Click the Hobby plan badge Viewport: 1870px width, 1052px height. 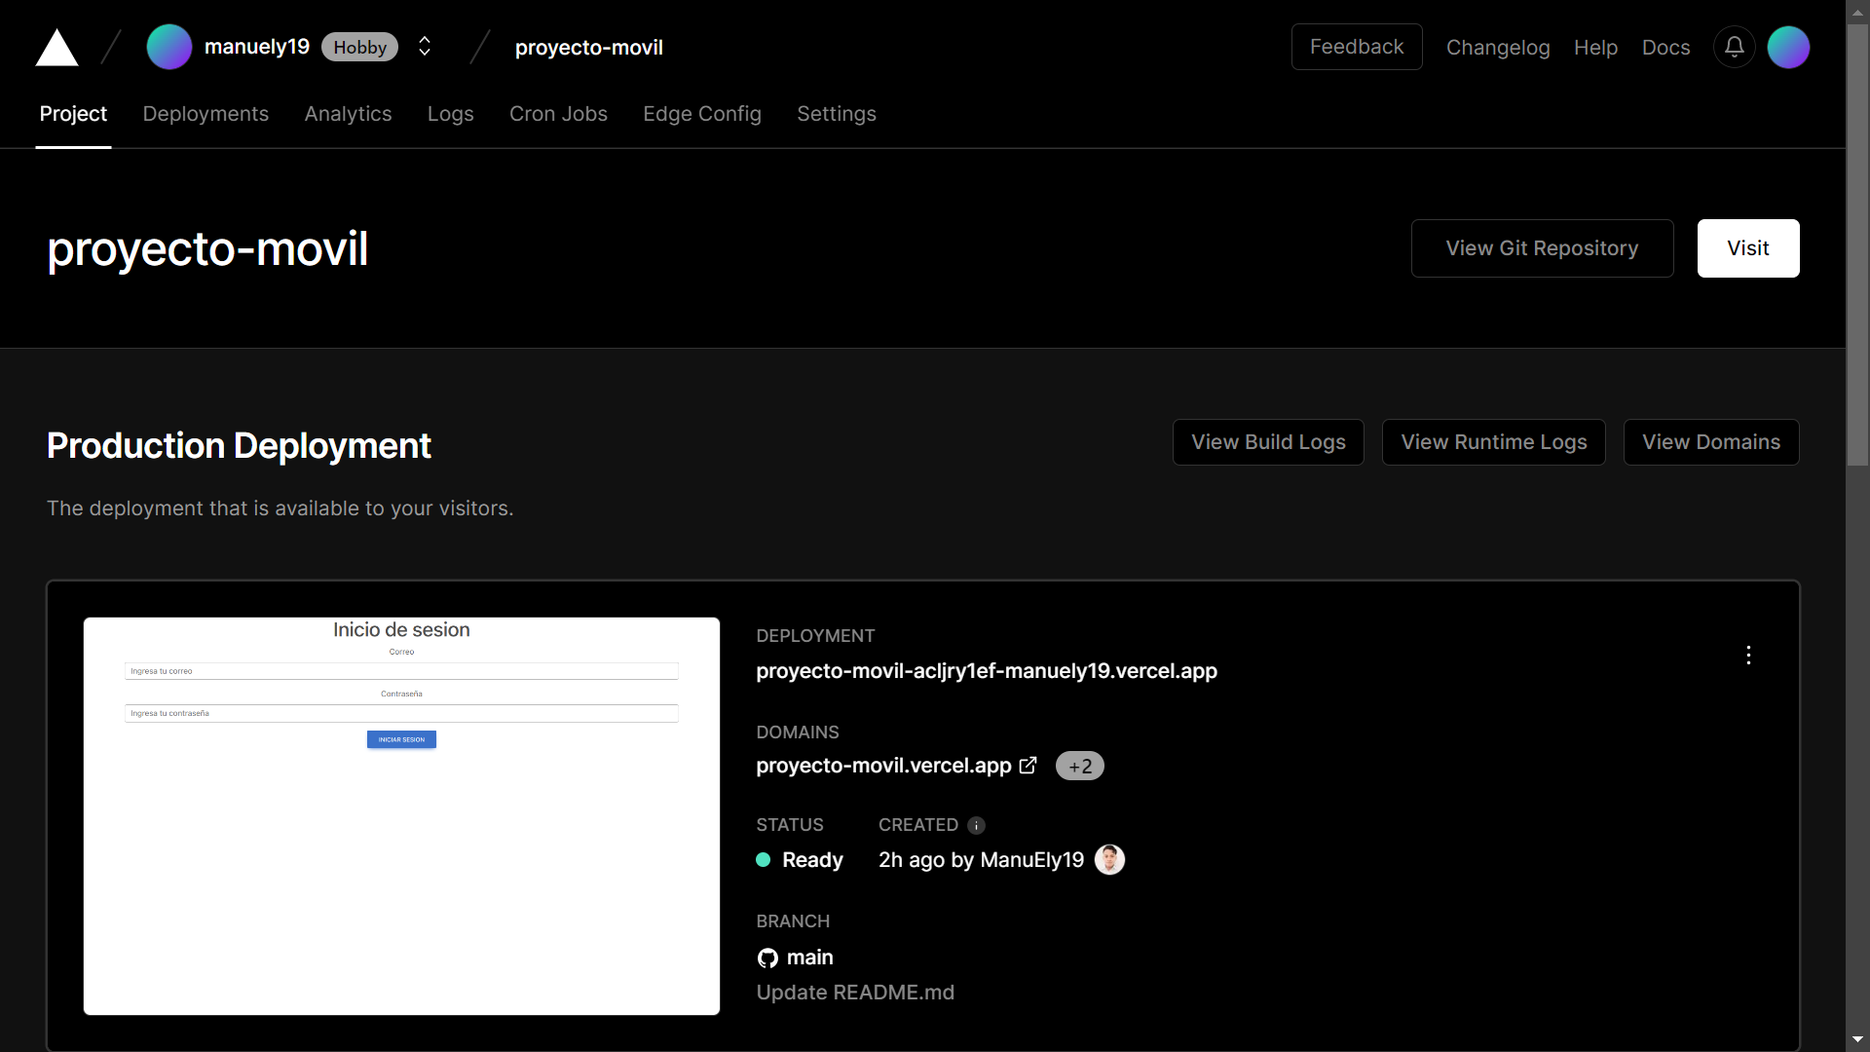click(358, 47)
